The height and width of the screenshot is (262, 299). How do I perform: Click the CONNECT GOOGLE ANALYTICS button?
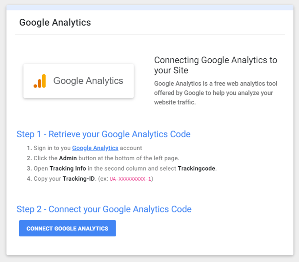(67, 228)
